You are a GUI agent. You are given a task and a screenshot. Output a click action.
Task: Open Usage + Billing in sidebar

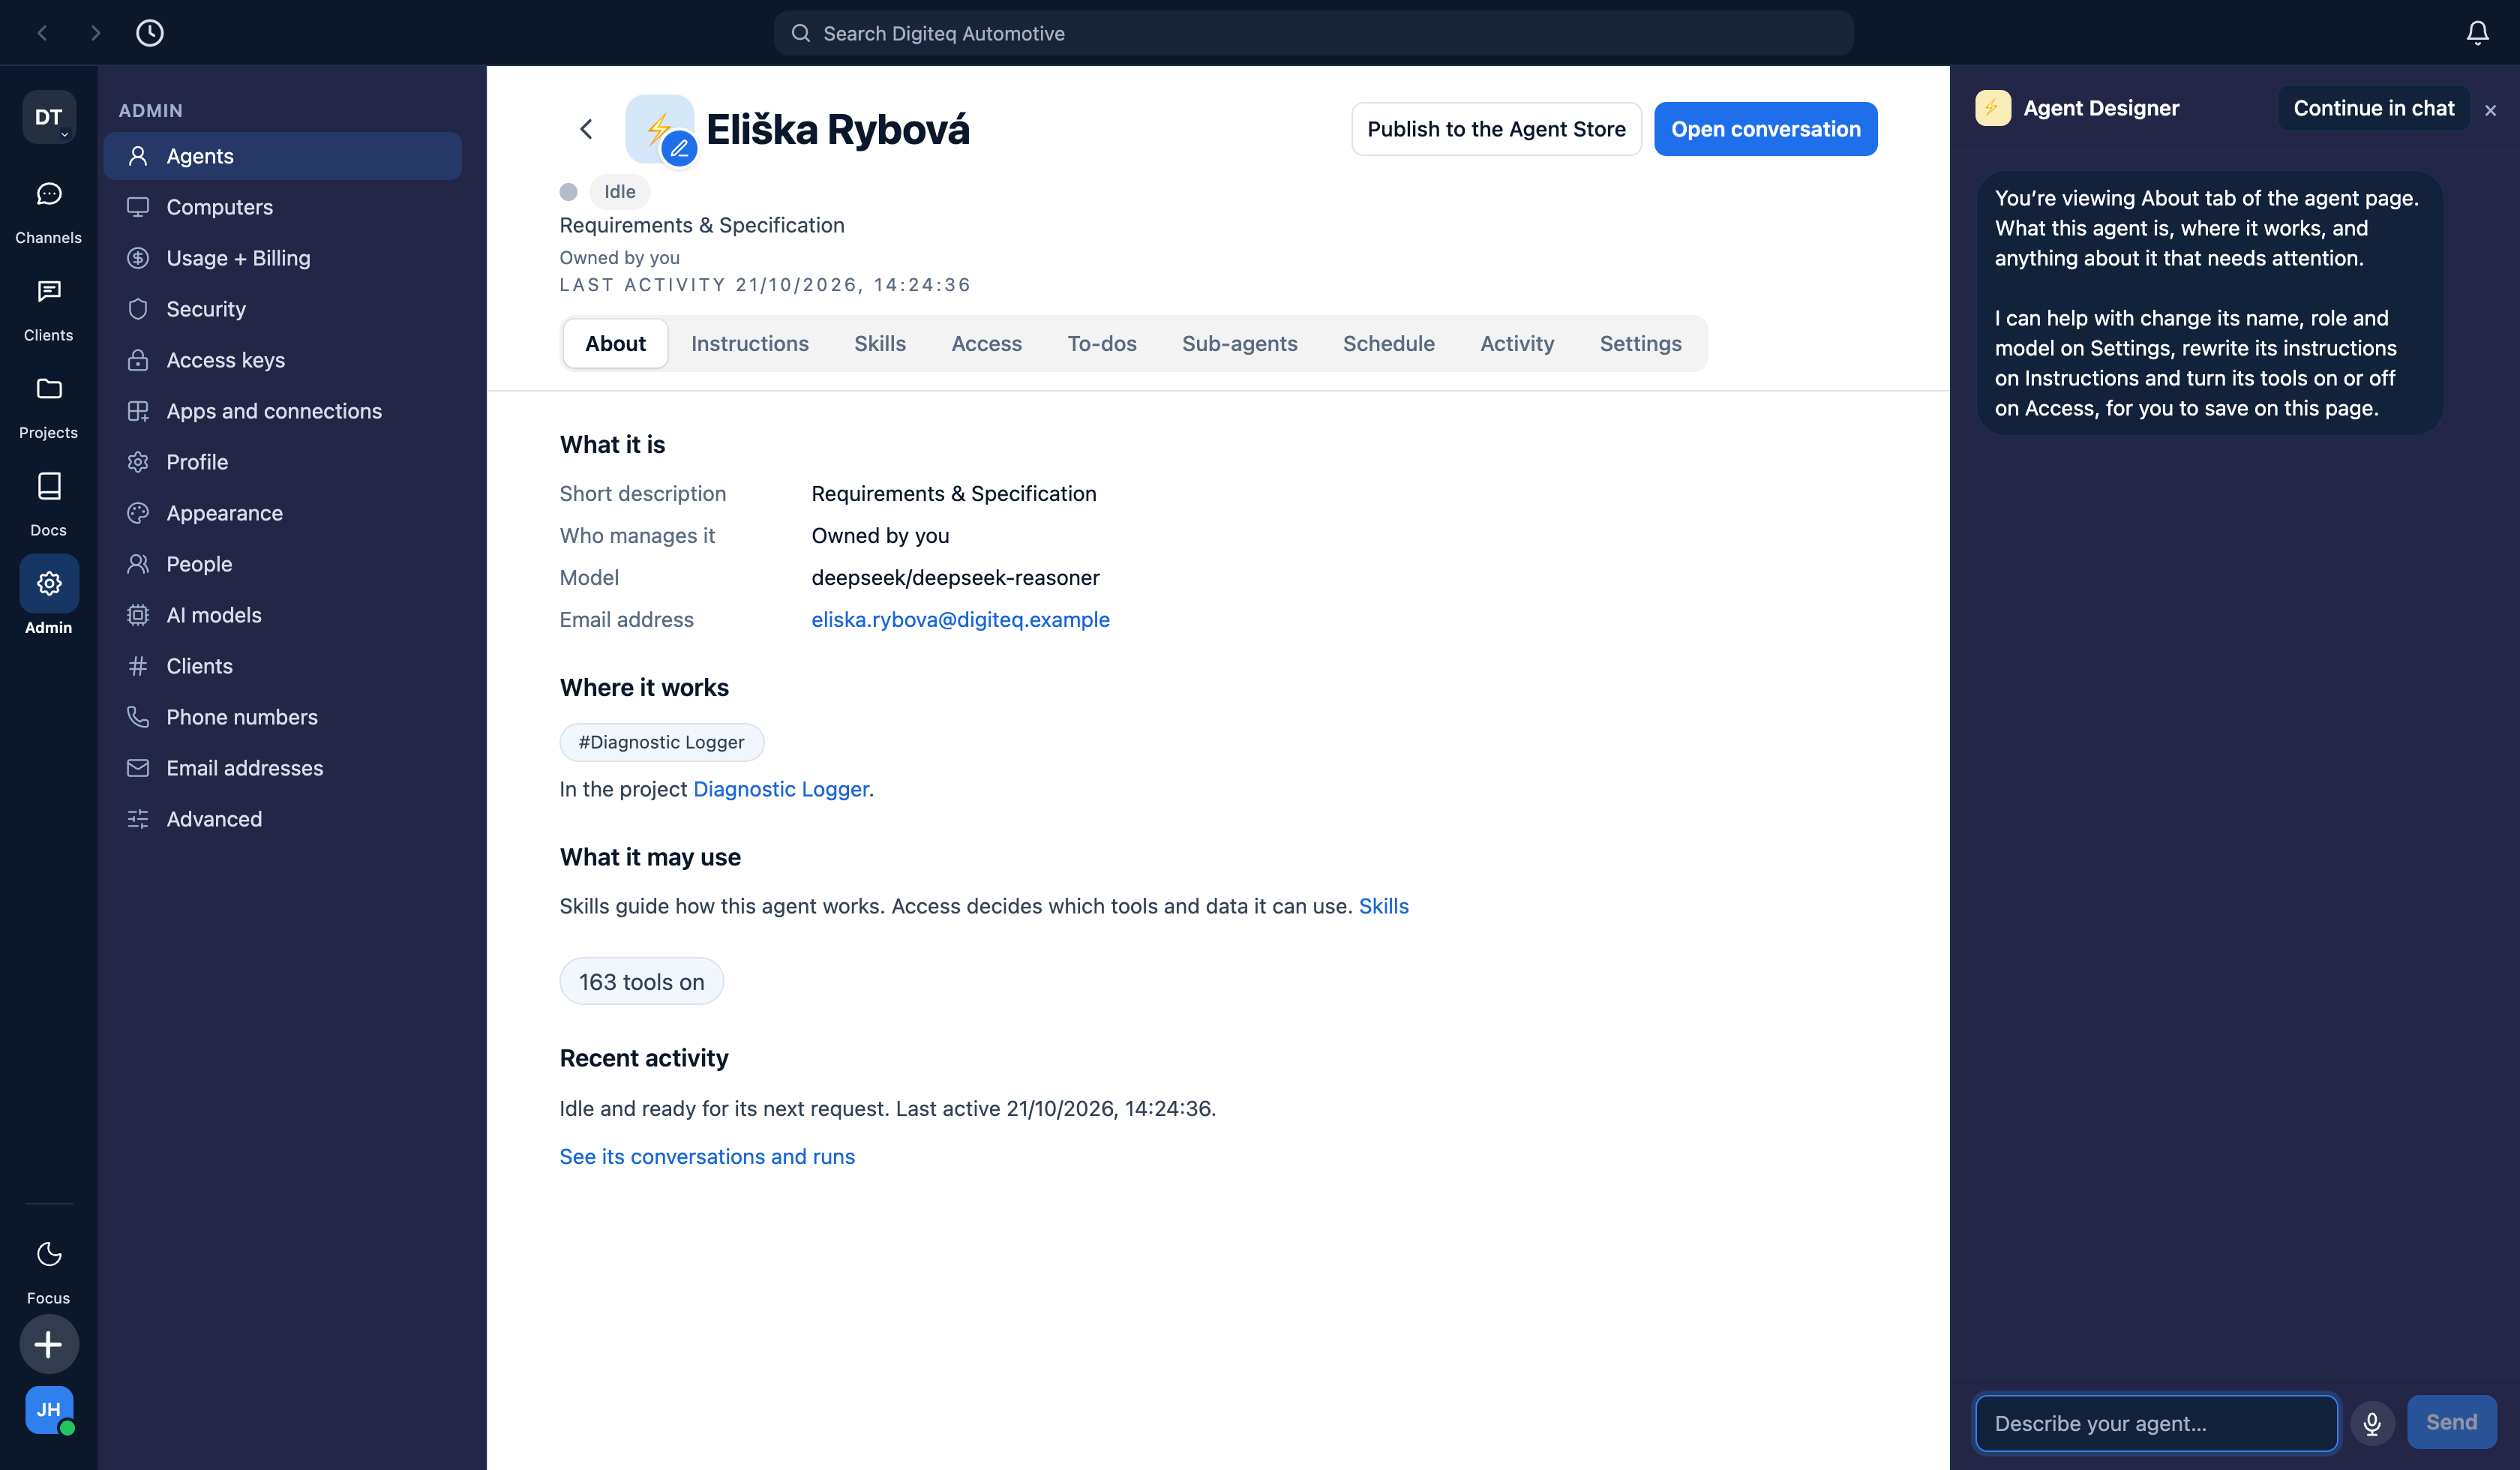click(x=282, y=258)
